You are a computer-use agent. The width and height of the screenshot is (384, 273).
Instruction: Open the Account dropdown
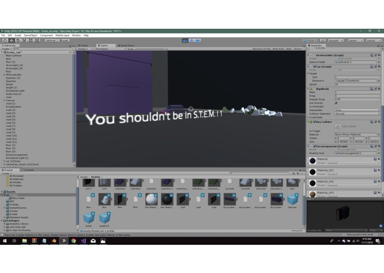(336, 40)
